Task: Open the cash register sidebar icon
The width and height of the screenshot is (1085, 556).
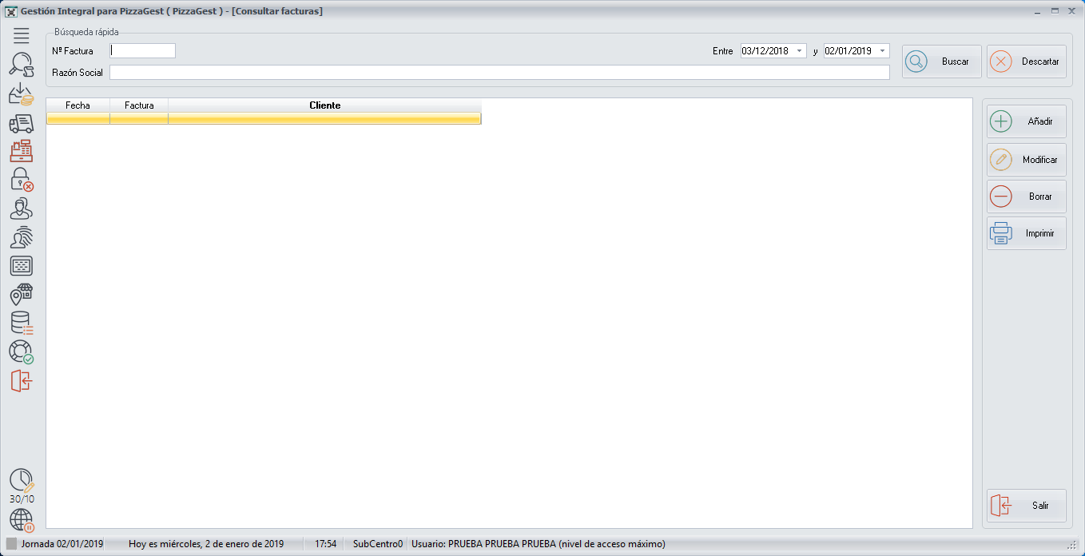Action: (x=22, y=151)
